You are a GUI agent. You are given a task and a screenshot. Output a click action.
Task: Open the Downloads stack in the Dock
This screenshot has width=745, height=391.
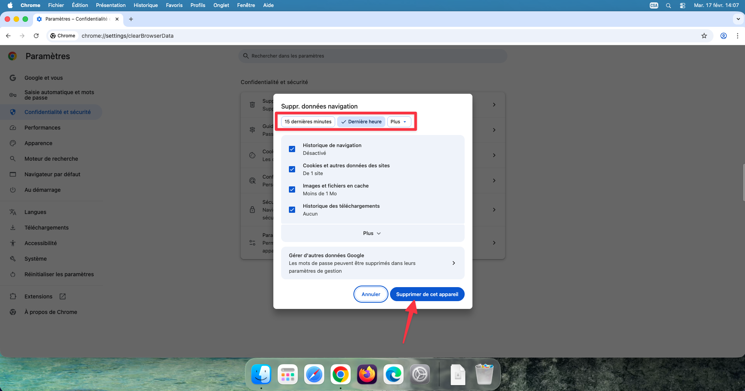click(458, 375)
